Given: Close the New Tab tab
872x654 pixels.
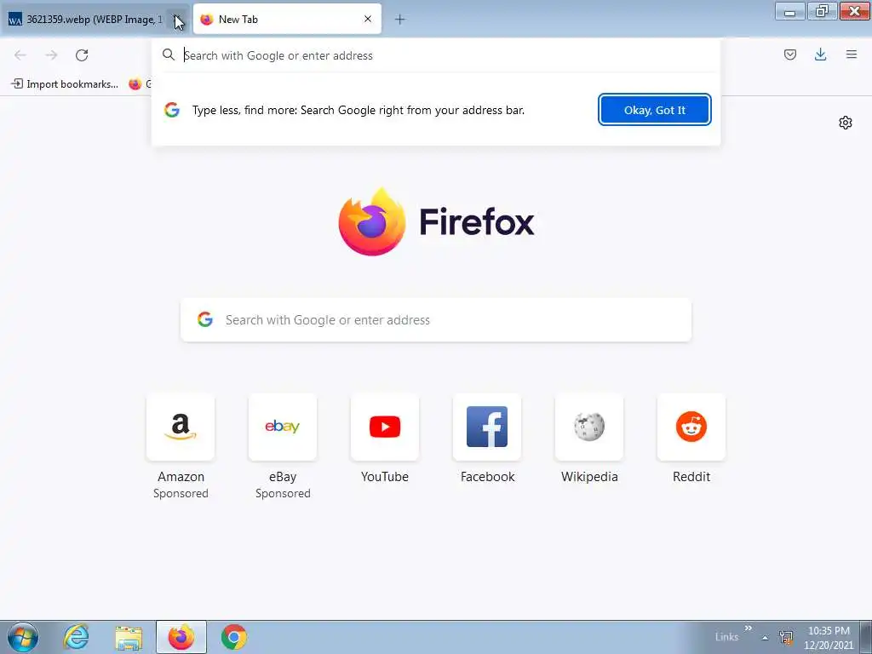Looking at the screenshot, I should 368,19.
